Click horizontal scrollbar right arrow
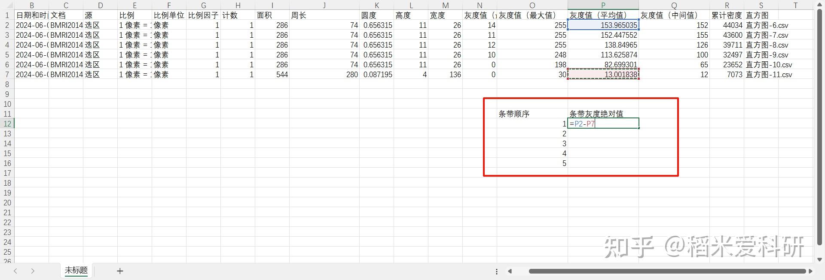825x280 pixels. (810, 271)
